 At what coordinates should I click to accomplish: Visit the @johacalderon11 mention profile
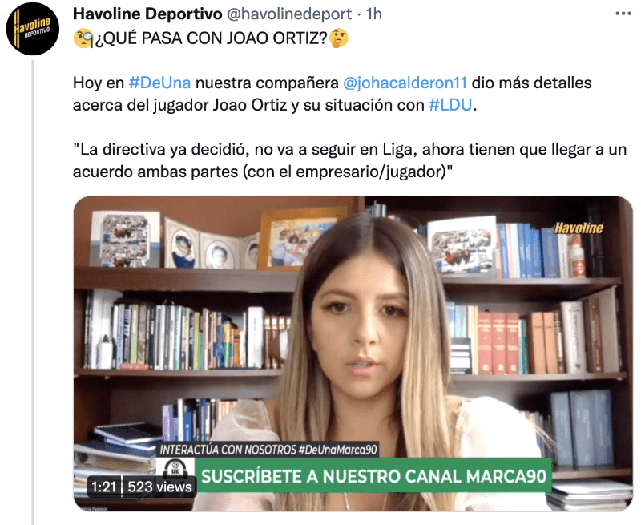click(405, 83)
